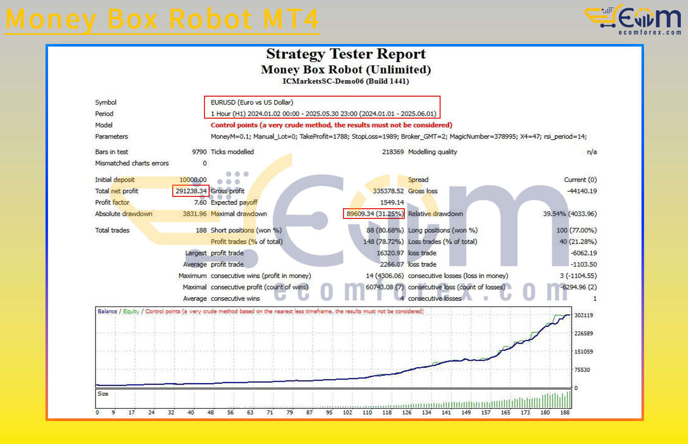This screenshot has height=444, width=688.
Task: Click the 1 Hour (H1) period value
Action: (x=324, y=114)
